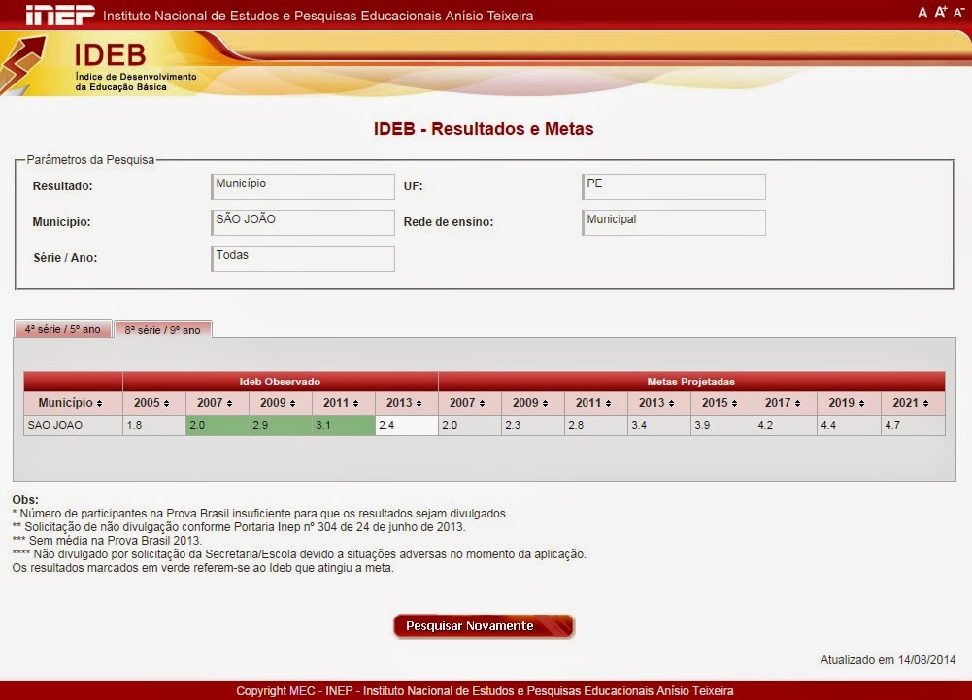The width and height of the screenshot is (972, 700).
Task: Click Copyright MEC - INEP footer text
Action: pos(485,690)
